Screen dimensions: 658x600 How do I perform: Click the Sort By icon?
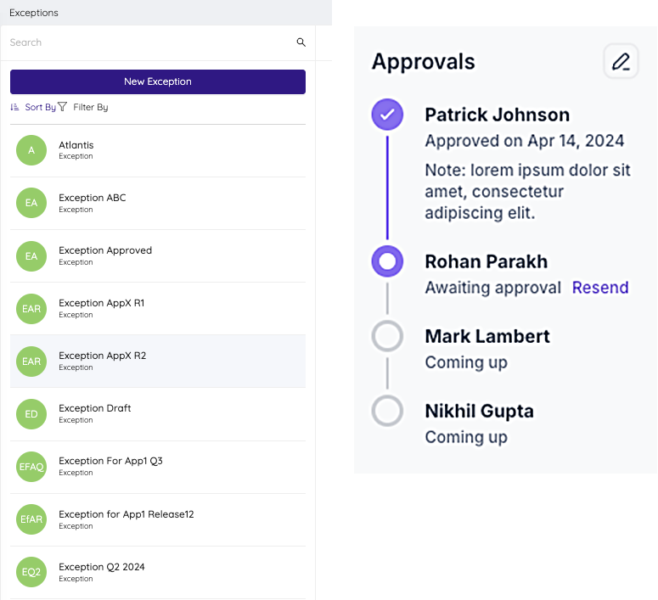pos(14,108)
